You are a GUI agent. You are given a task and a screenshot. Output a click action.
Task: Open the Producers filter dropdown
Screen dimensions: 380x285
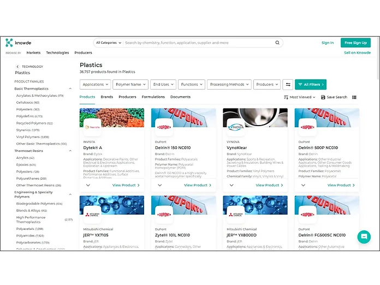coord(267,84)
